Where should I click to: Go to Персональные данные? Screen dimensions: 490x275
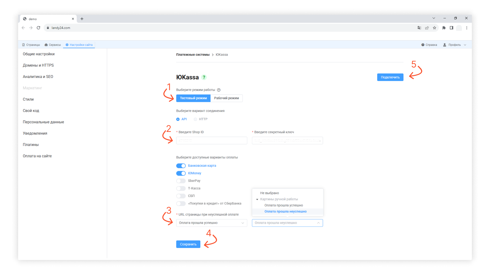pyautogui.click(x=43, y=122)
